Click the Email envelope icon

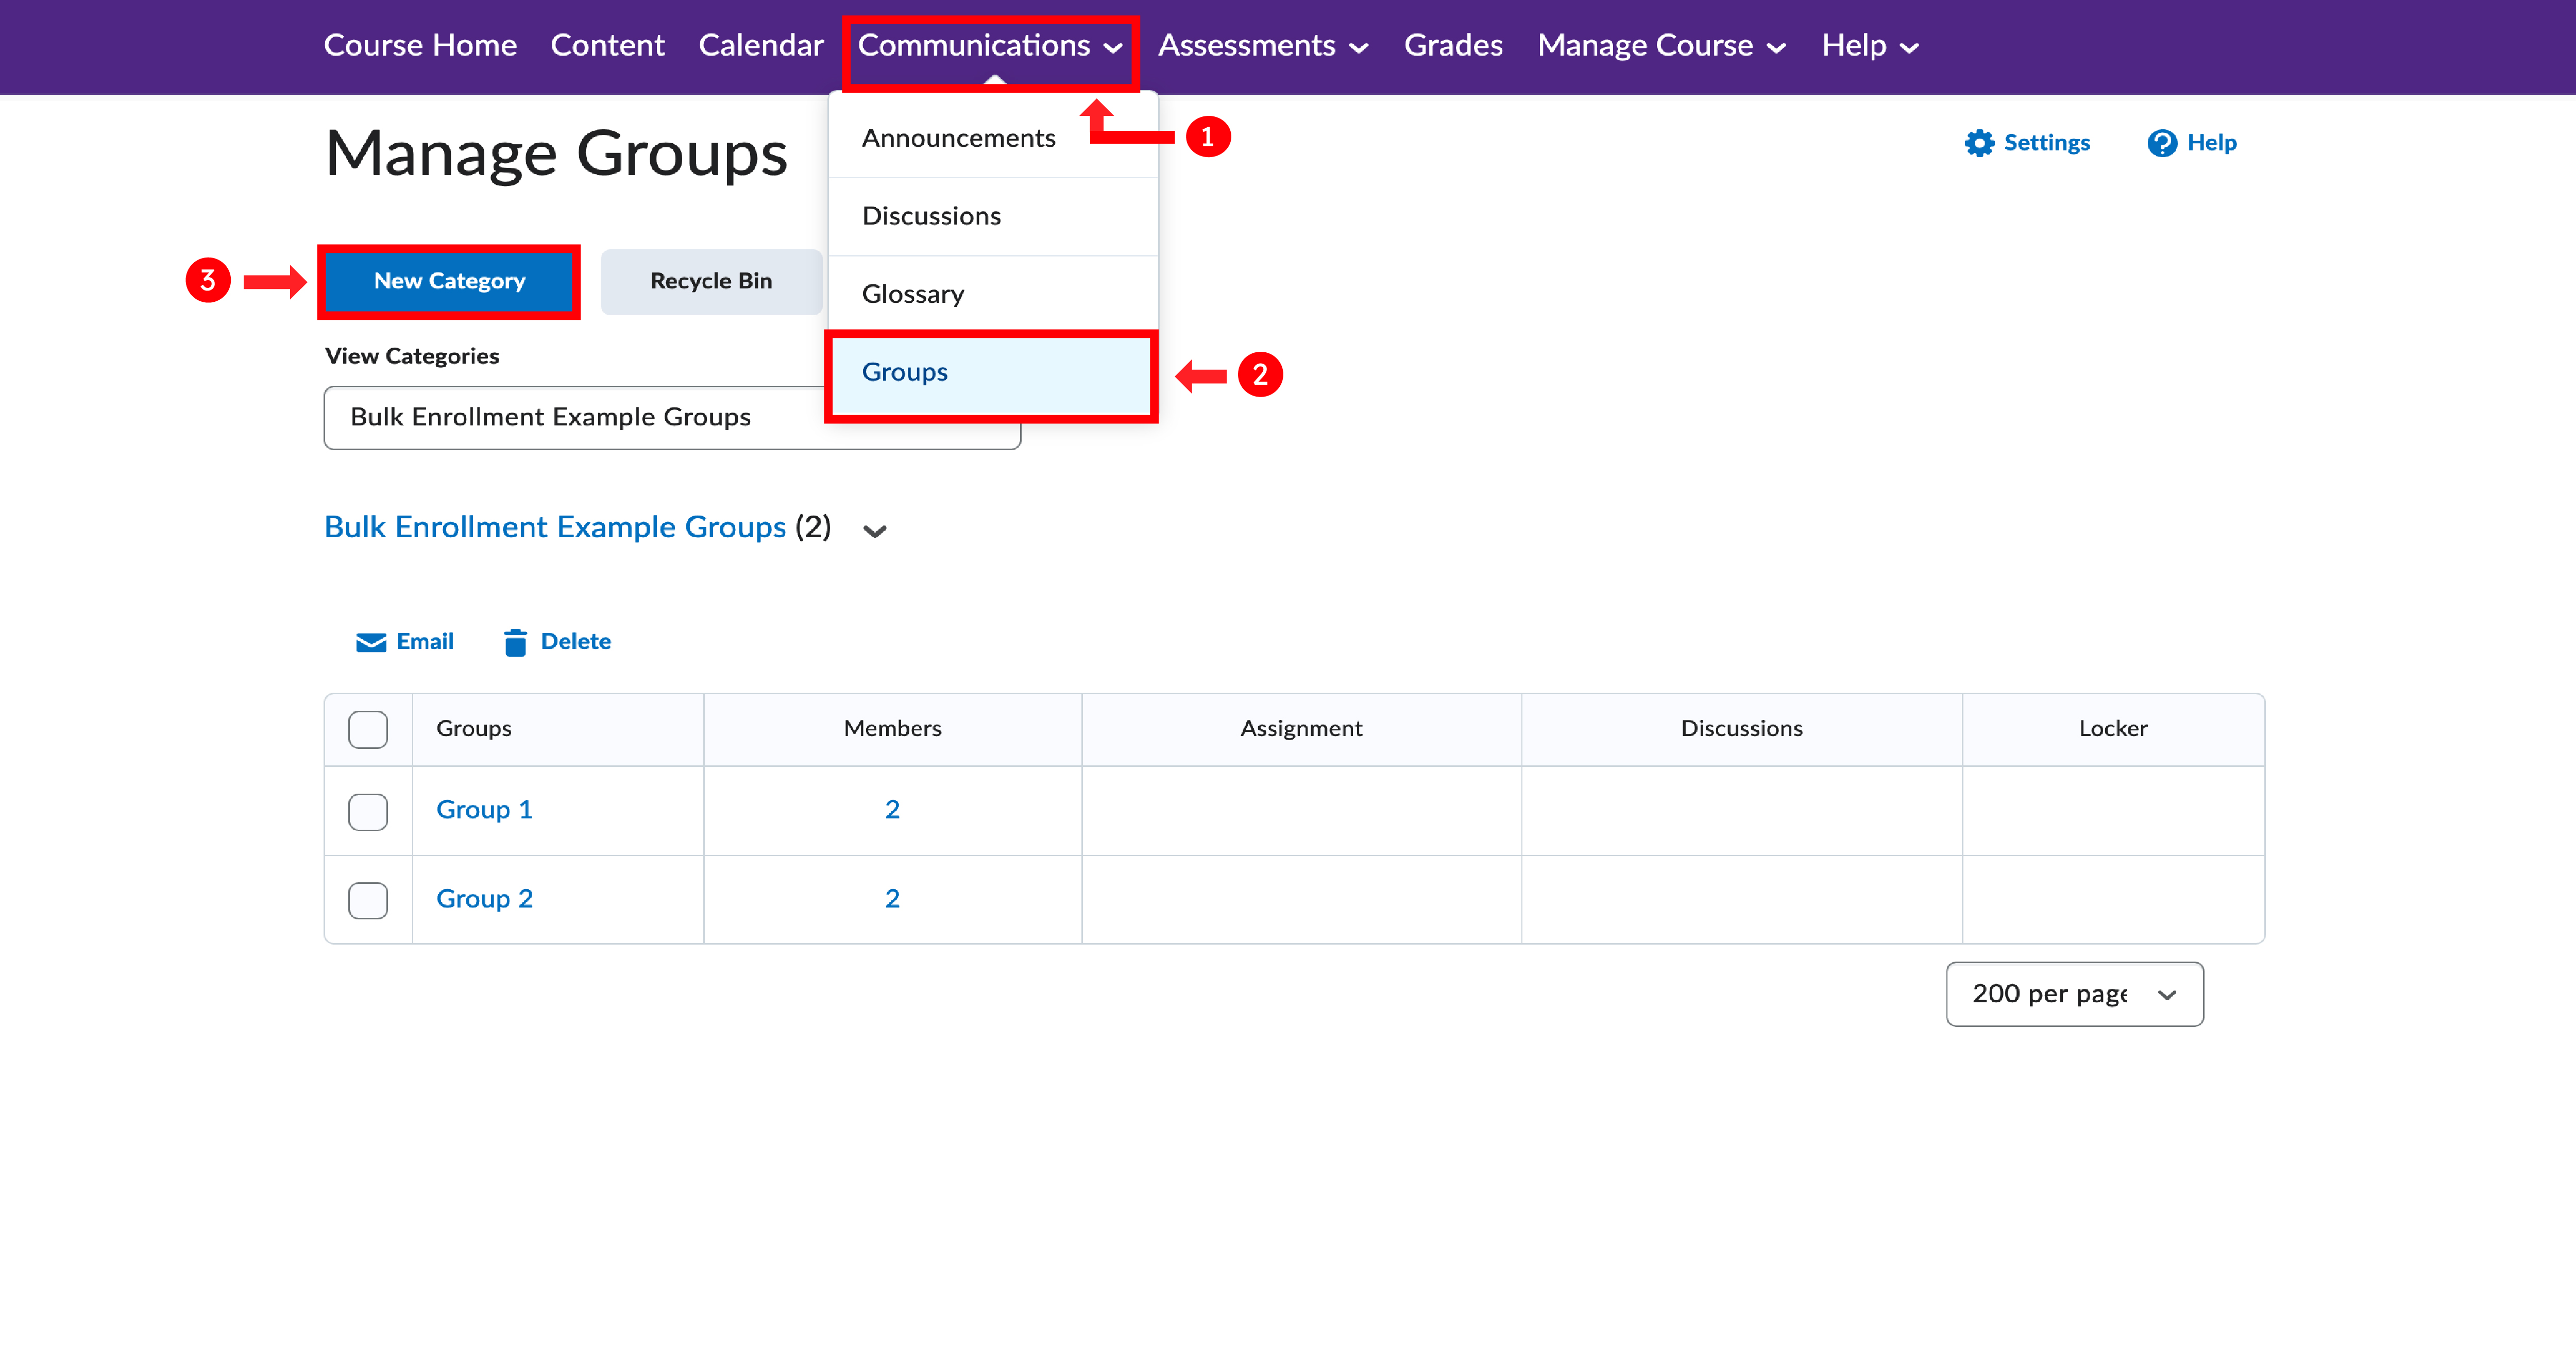point(370,641)
